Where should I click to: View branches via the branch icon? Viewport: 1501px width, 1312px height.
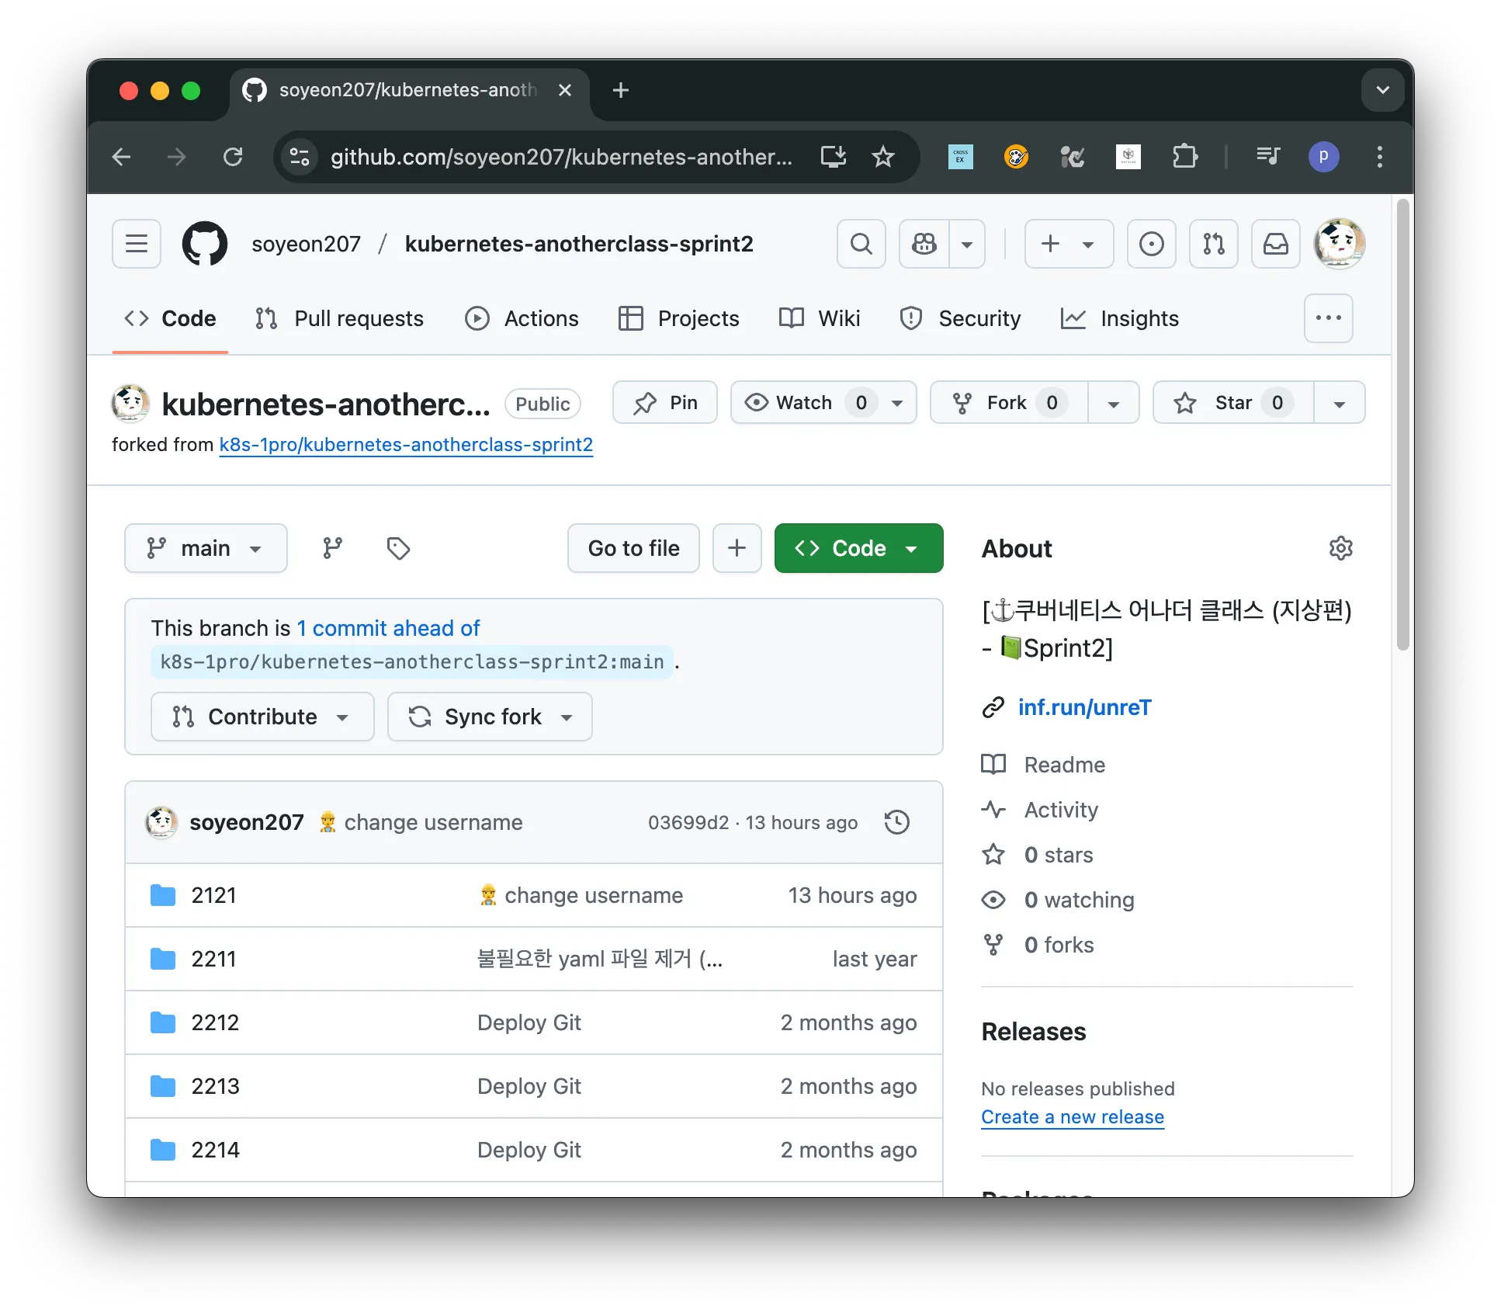coord(332,548)
